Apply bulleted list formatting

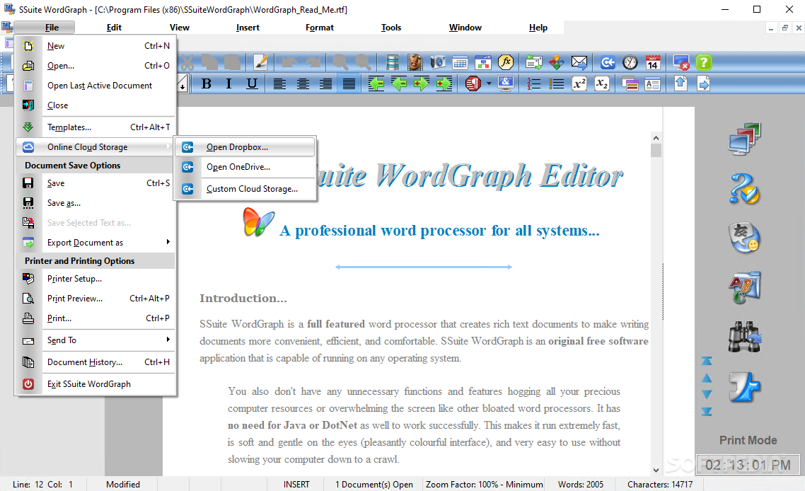(557, 83)
